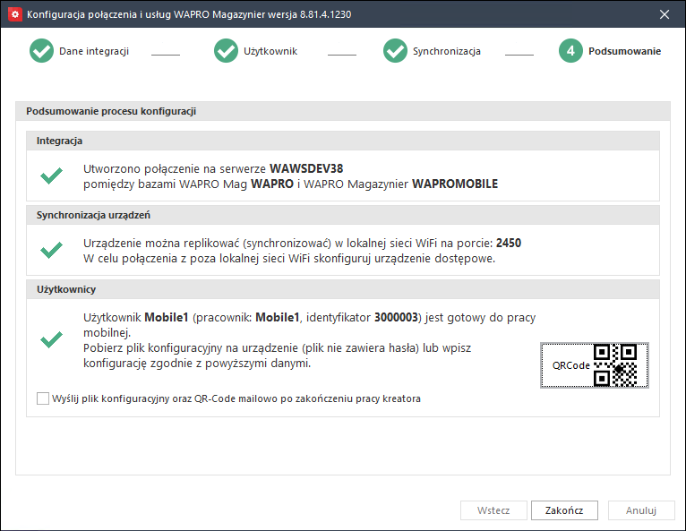Click the Użytkownicy section header
This screenshot has height=531, width=686.
tap(343, 289)
